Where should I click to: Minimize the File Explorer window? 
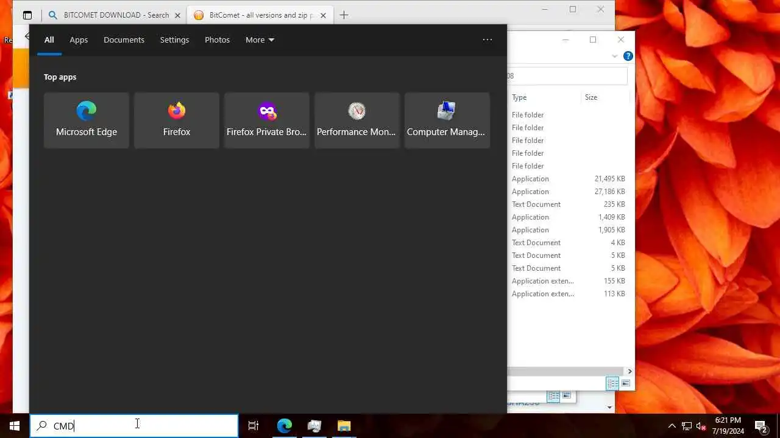click(565, 40)
